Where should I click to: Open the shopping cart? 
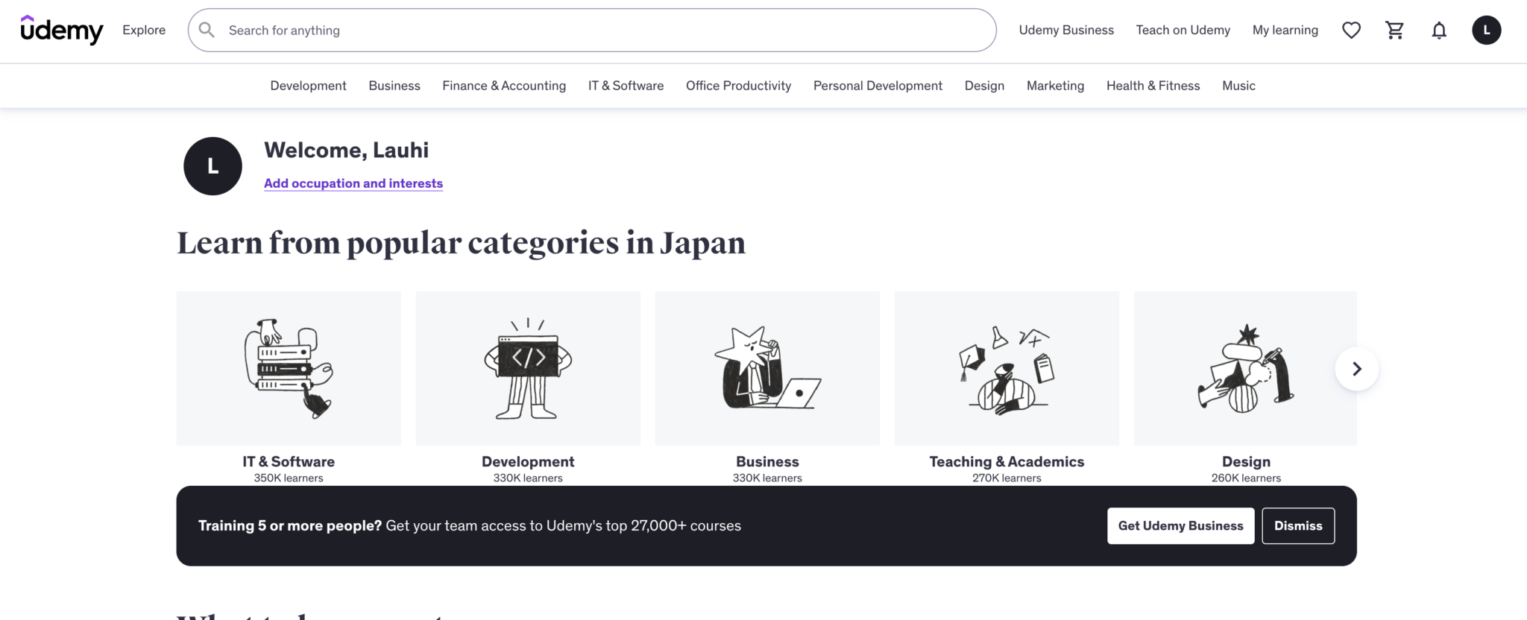click(1394, 30)
